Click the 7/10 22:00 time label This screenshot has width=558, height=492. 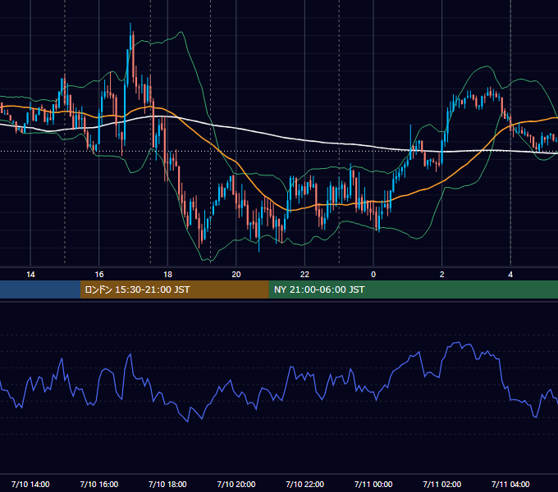(x=305, y=484)
